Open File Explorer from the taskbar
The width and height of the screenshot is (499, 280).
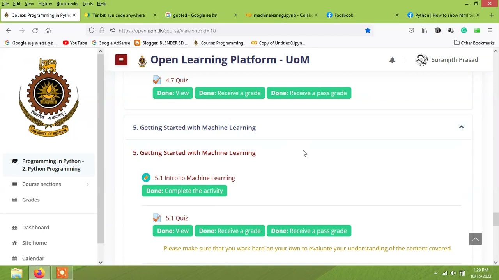coord(16,273)
